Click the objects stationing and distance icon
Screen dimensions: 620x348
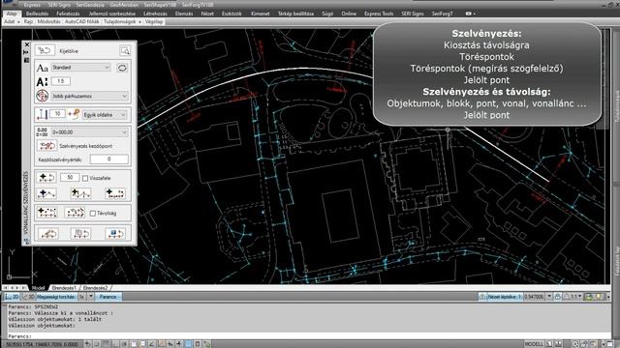point(46,213)
